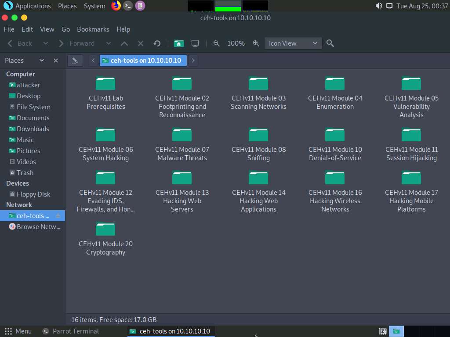Launch Firefox from the top panel

(x=116, y=6)
